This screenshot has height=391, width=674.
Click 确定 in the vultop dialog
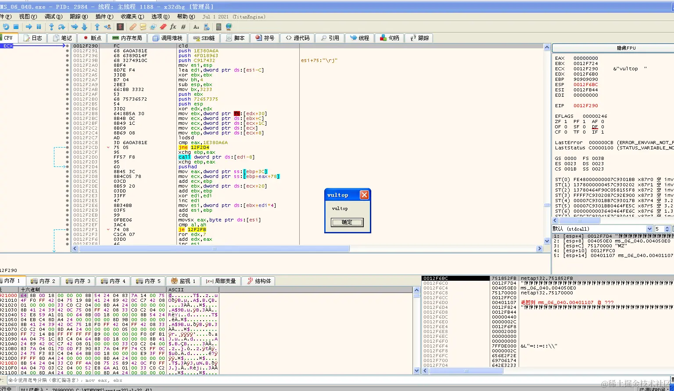point(347,222)
